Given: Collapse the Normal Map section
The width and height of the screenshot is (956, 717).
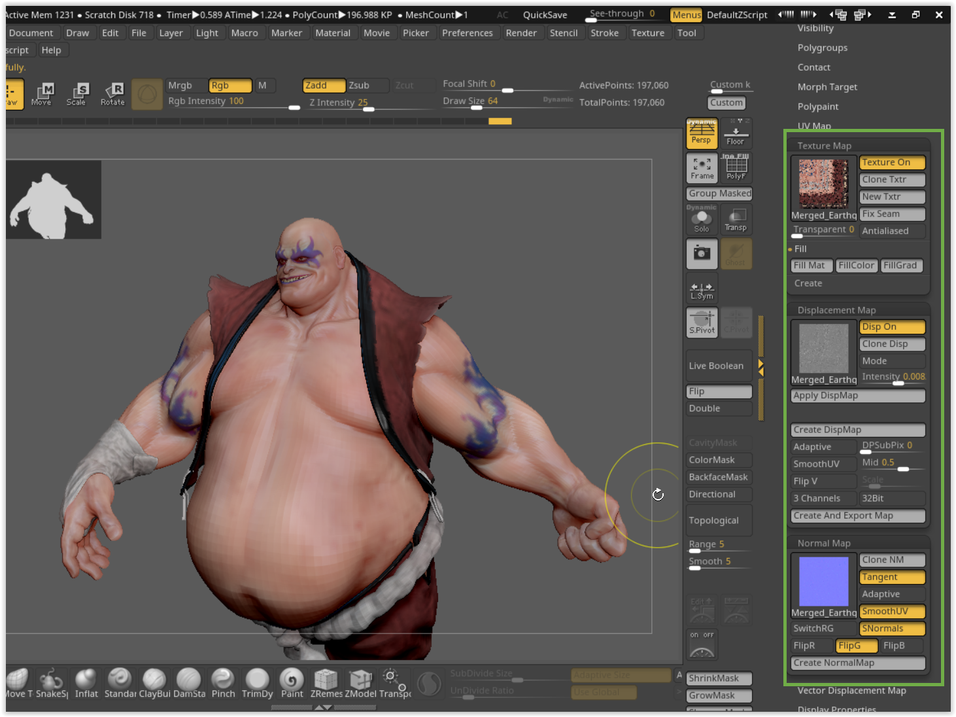Looking at the screenshot, I should 824,543.
